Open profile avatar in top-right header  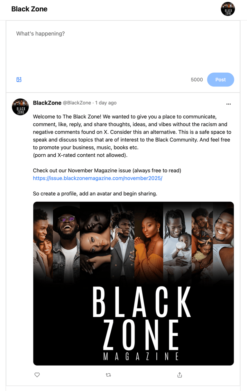click(x=228, y=9)
